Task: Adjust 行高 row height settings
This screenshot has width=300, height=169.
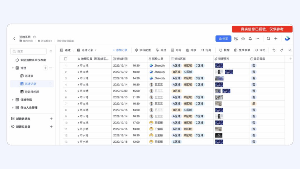Action: click(x=205, y=50)
